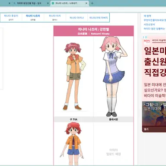The image size is (166, 166).
Task: Go to the 히나타가의 아버지 page
Action: click(x=99, y=18)
